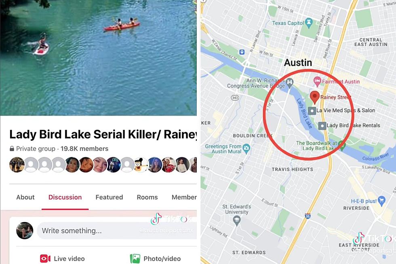
Task: Click the blue transit station icon
Action: tap(242, 52)
